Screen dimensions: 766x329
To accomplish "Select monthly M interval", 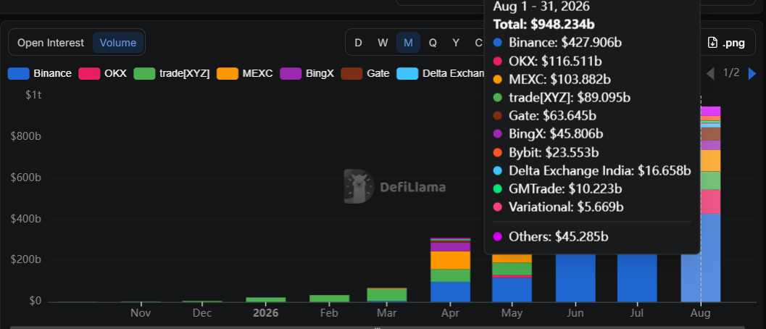I will point(408,43).
